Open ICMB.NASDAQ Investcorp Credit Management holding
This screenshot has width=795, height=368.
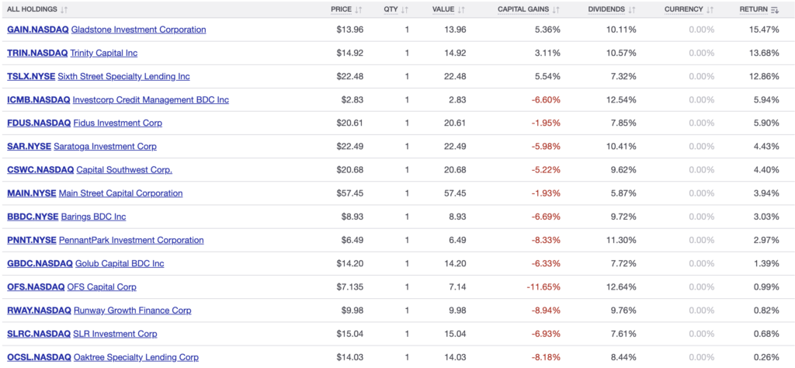point(117,99)
